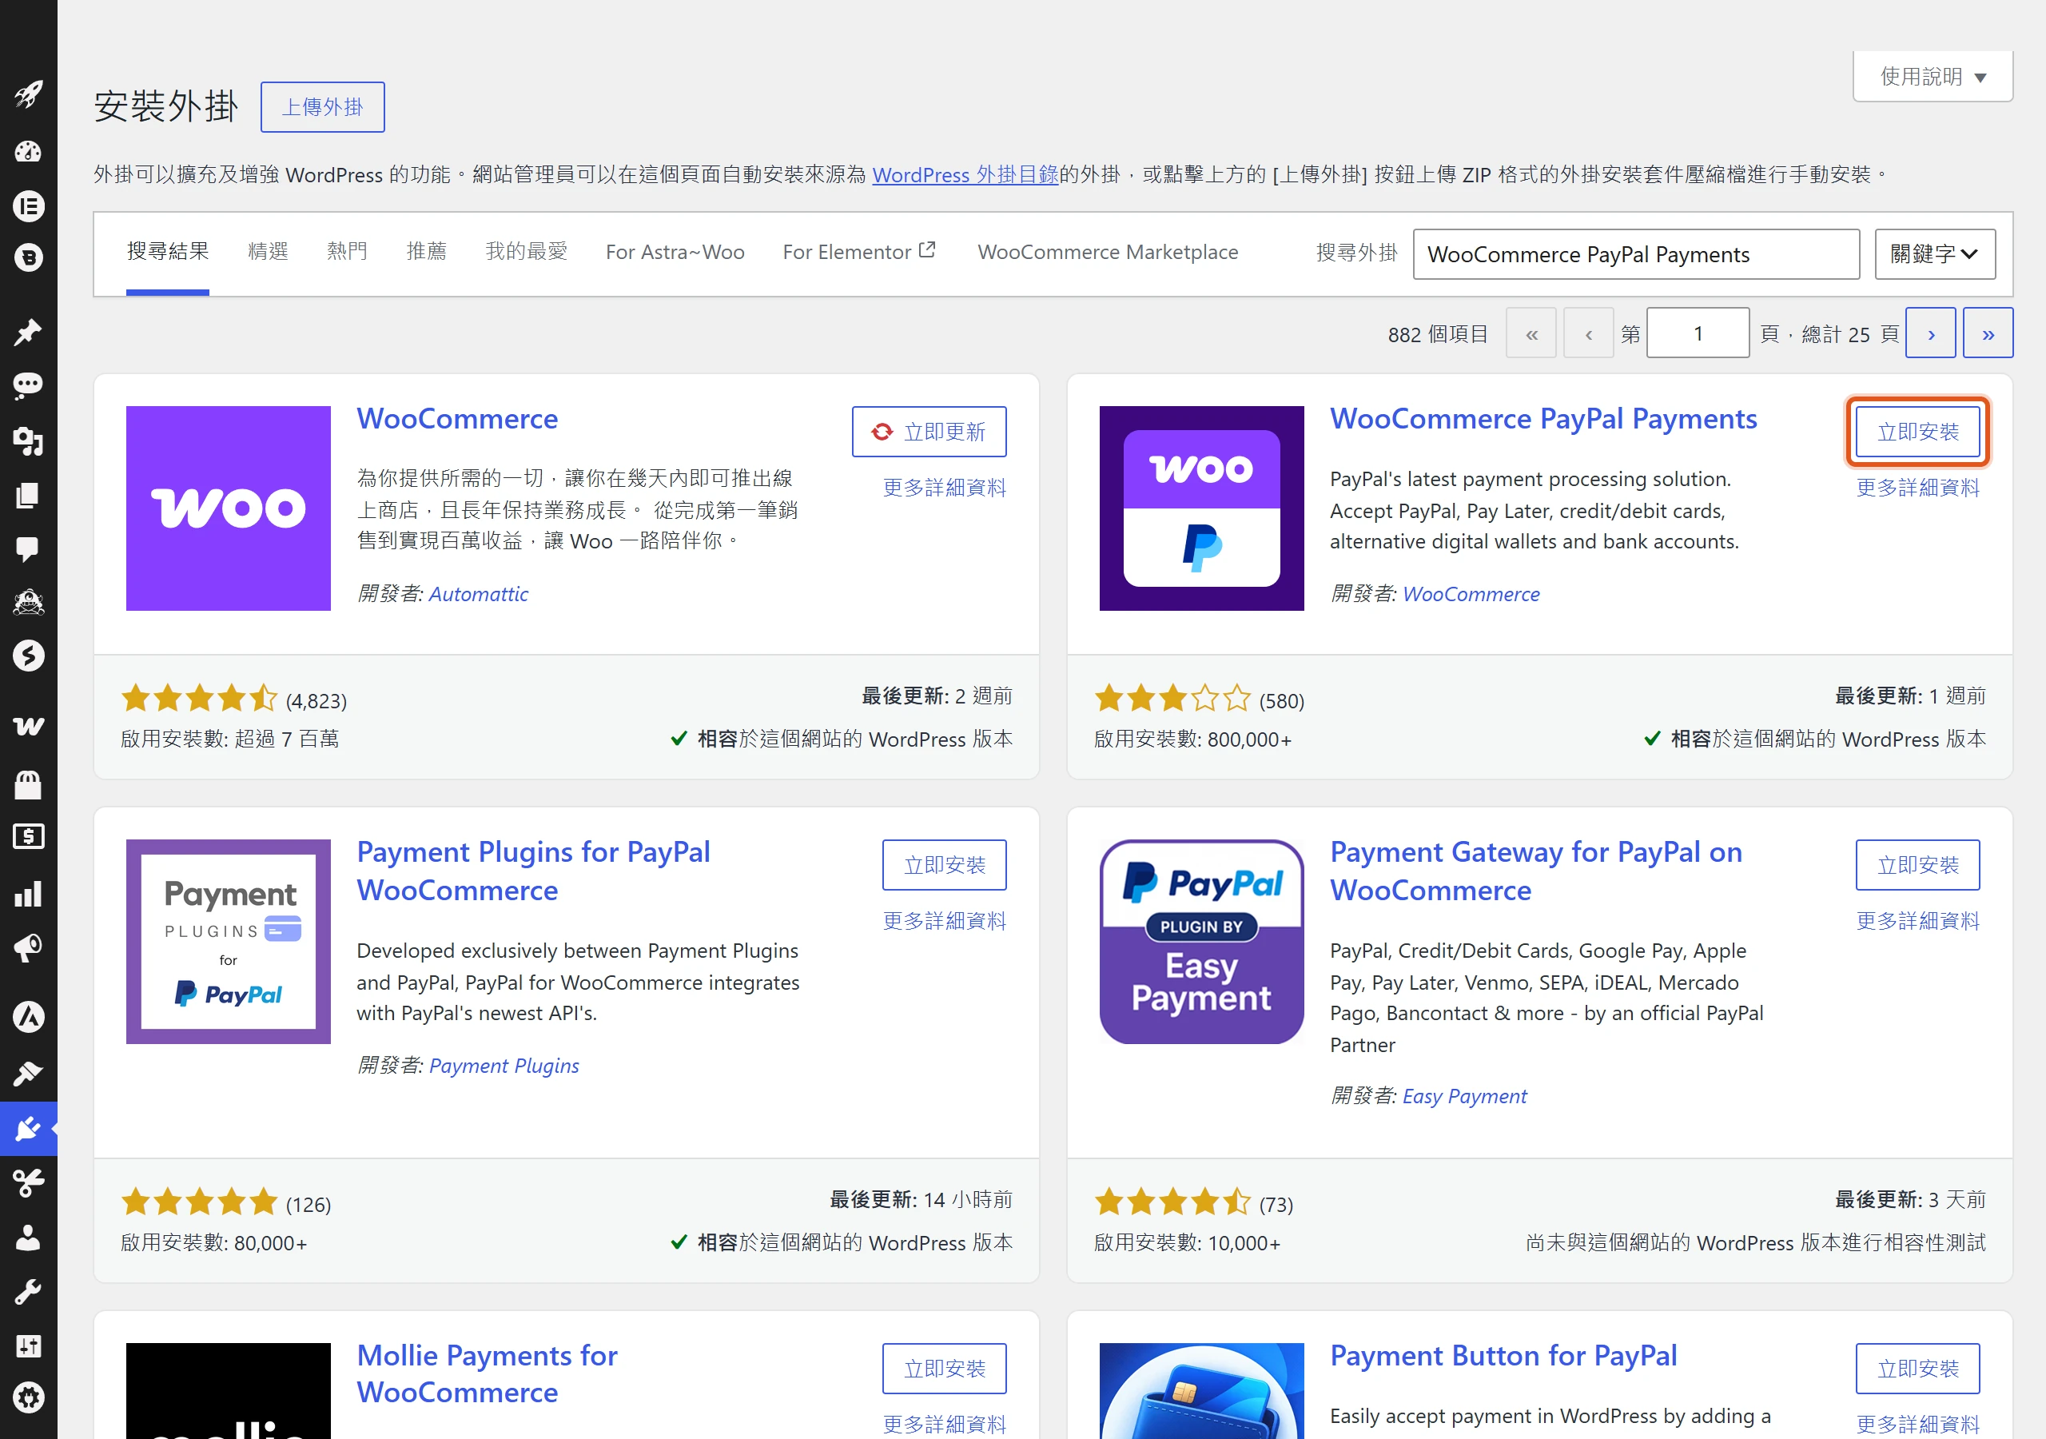Open the thought-bubble icon in the sidebar

tap(29, 385)
